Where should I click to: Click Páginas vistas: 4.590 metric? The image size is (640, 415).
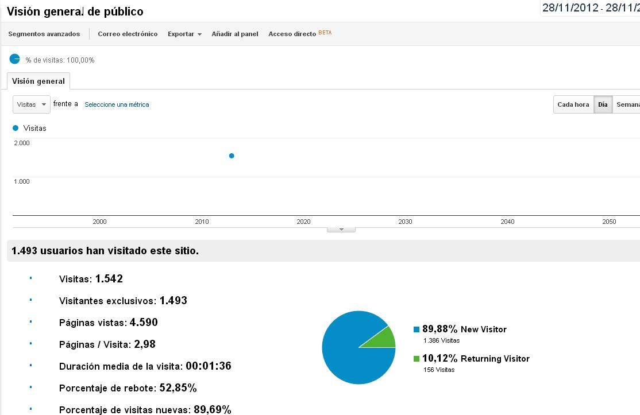pyautogui.click(x=108, y=323)
